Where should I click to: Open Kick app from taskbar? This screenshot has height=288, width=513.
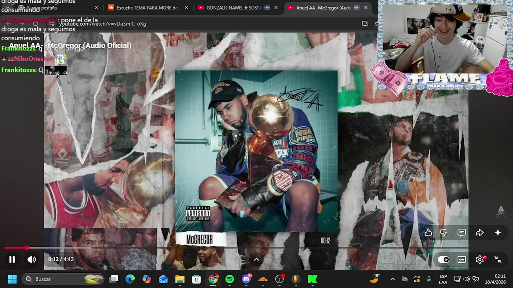point(313,279)
